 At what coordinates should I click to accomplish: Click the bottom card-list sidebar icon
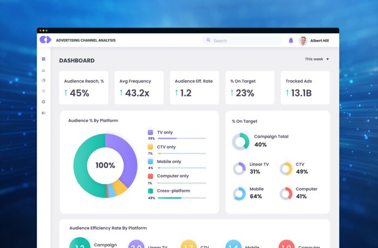tap(44, 113)
